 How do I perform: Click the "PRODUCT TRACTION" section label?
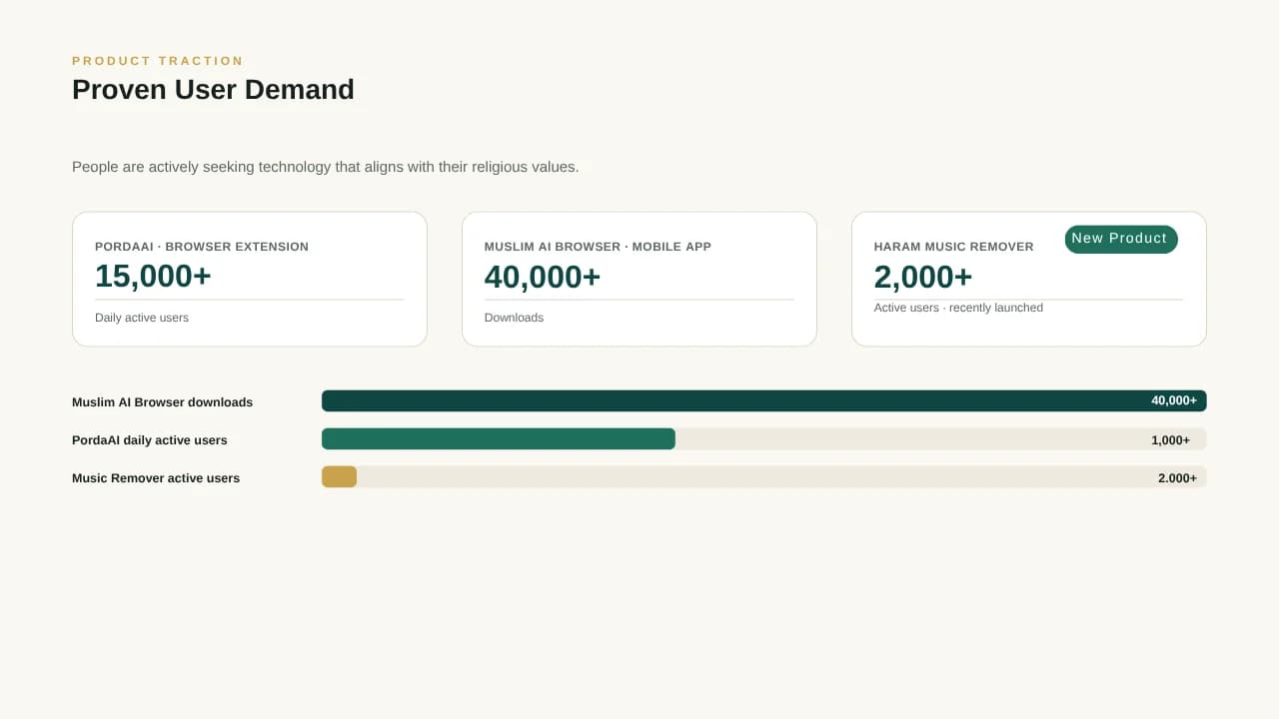click(x=158, y=61)
